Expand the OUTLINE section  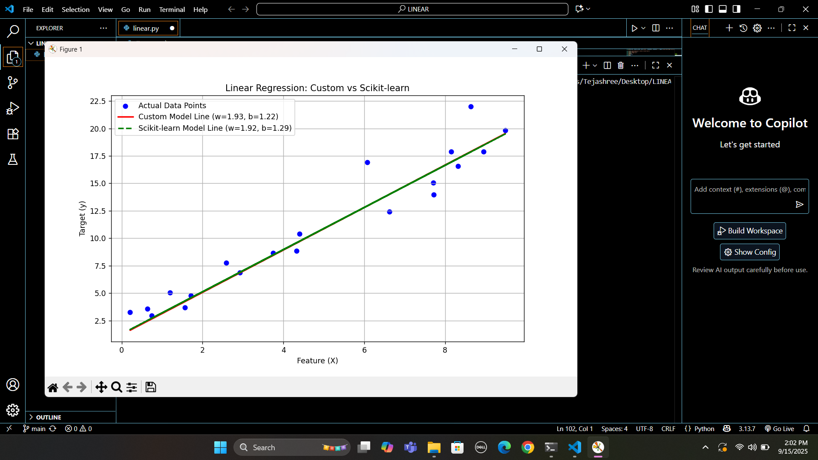48,417
